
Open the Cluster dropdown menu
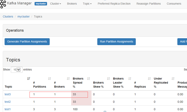click(x=56, y=4)
